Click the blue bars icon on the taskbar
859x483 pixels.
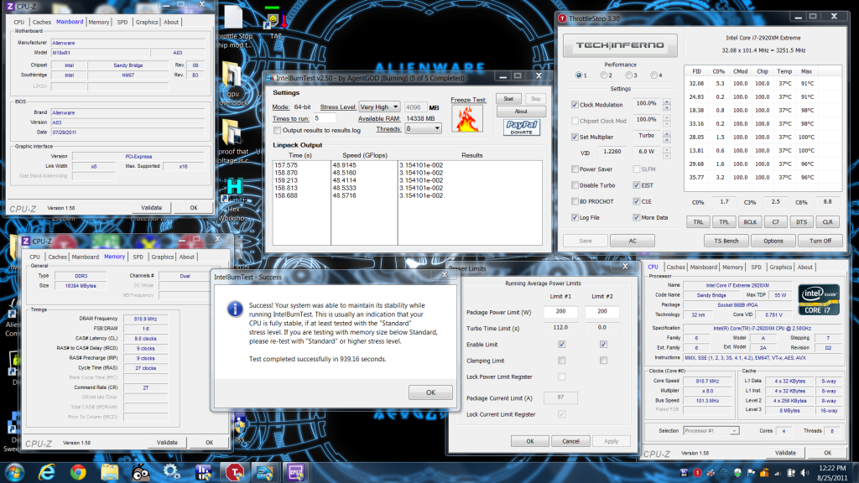pyautogui.click(x=203, y=472)
